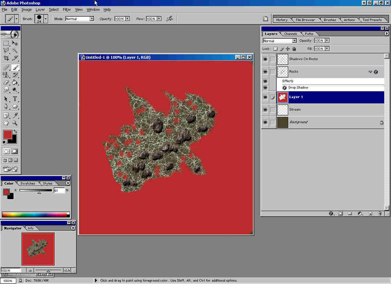Open the layer blend mode dropdown

tap(294, 41)
